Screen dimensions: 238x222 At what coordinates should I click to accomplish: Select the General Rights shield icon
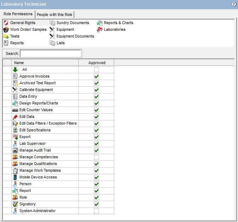[x=6, y=23]
